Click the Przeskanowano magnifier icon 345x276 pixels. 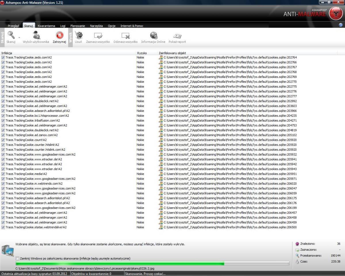point(297,256)
